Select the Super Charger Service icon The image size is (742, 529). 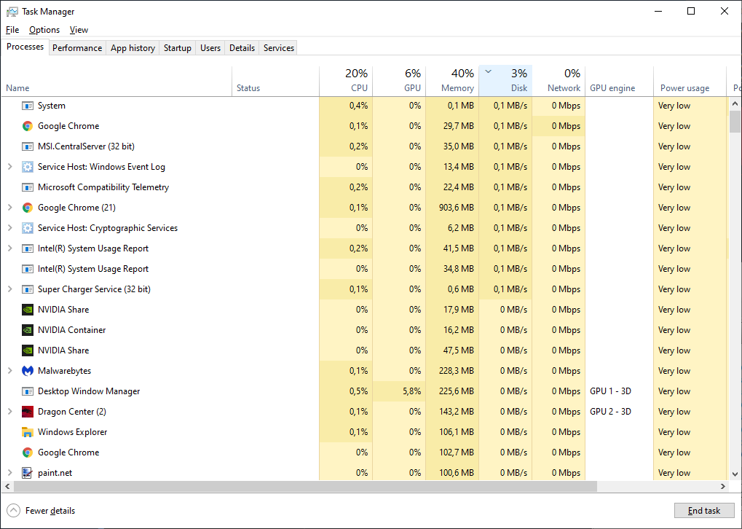(x=28, y=289)
